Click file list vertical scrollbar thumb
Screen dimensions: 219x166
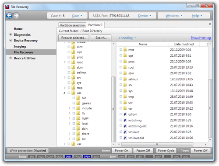pyautogui.click(x=210, y=108)
